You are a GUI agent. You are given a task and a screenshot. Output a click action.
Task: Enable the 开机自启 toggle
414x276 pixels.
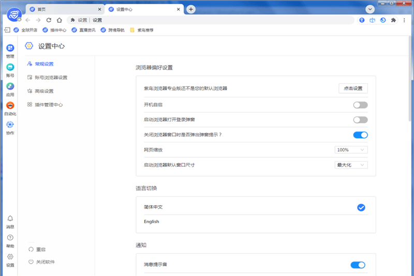tap(360, 105)
